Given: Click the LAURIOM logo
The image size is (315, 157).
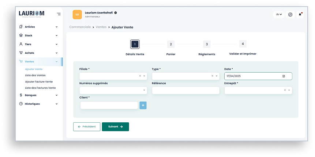Looking at the screenshot, I should pyautogui.click(x=31, y=14).
